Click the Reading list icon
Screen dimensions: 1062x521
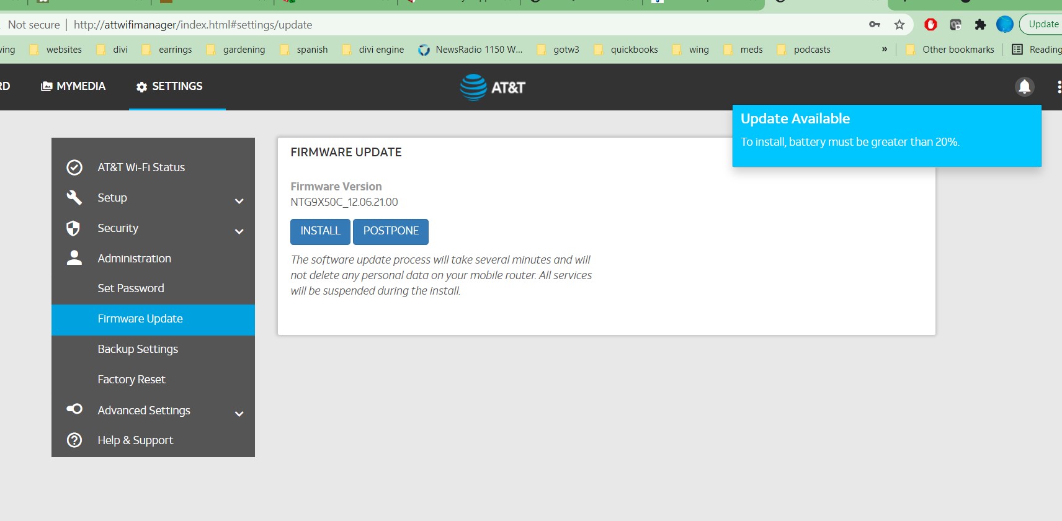pos(1017,50)
